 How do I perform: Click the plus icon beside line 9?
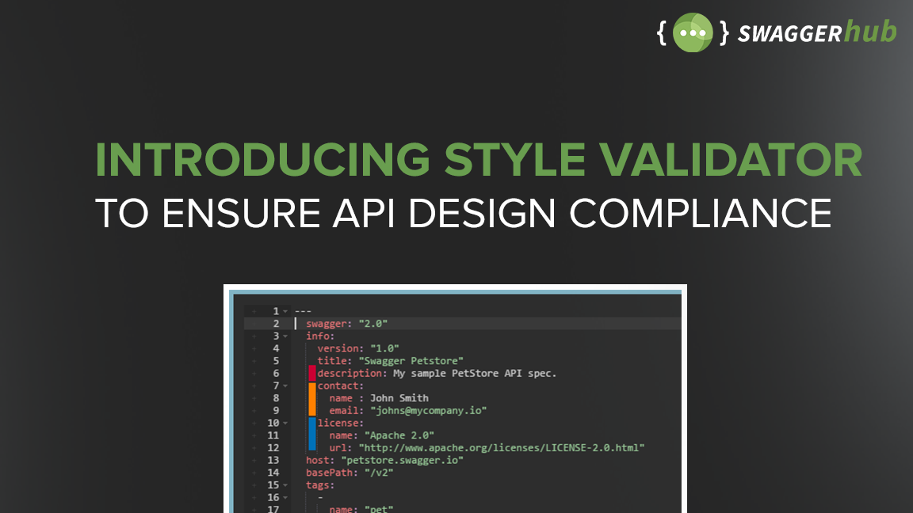coord(254,411)
